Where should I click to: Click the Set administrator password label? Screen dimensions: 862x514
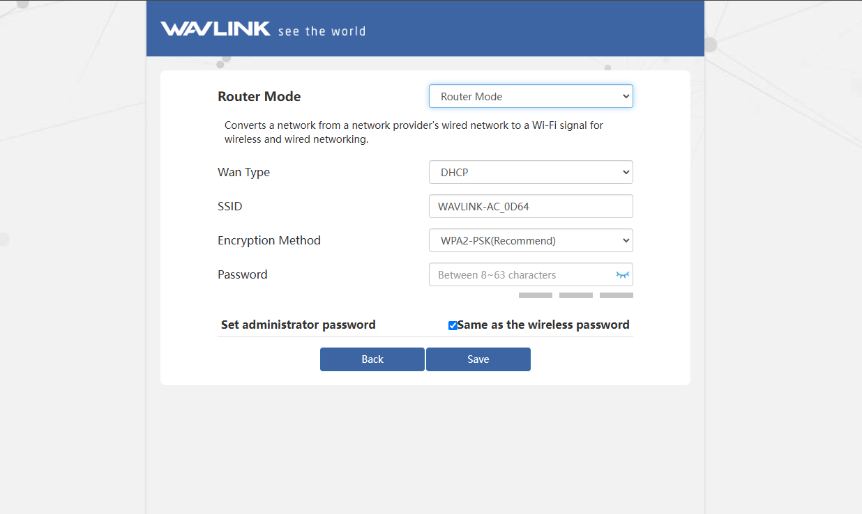[x=298, y=325]
